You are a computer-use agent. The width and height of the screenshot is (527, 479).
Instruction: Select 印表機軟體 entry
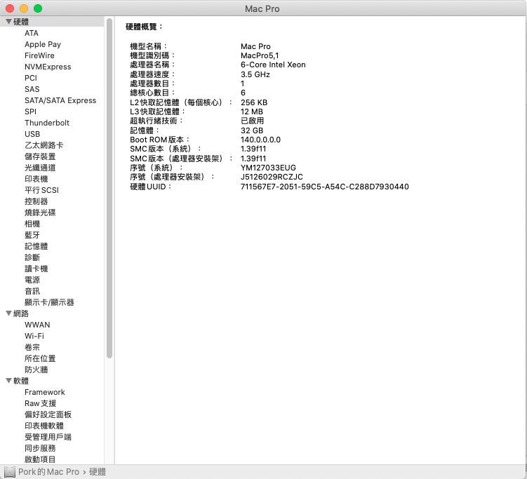[x=44, y=426]
